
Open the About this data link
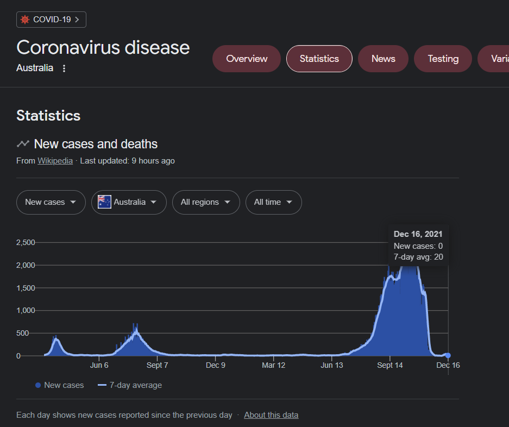[x=271, y=415]
